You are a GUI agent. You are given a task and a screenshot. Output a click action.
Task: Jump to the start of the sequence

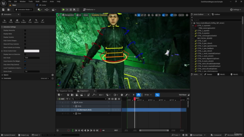(x=76, y=131)
